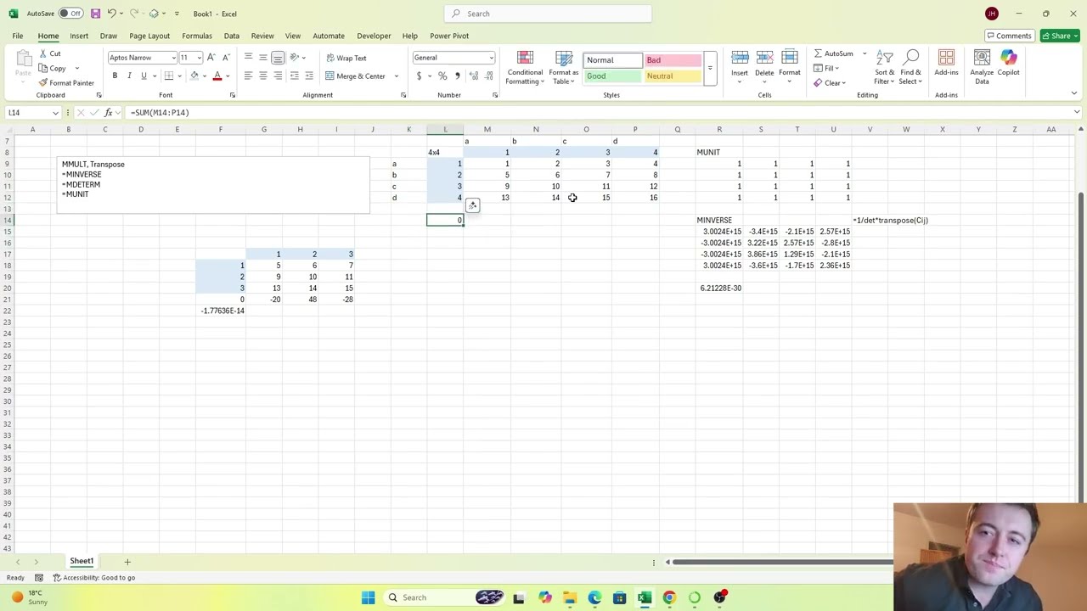
Task: Open the Merge & Center dropdown arrow
Action: (x=396, y=76)
